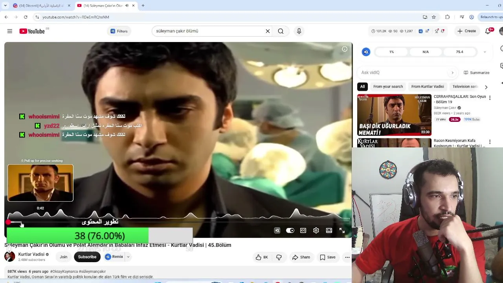This screenshot has height=283, width=503.
Task: Show more chips with the right arrow
Action: click(x=486, y=87)
